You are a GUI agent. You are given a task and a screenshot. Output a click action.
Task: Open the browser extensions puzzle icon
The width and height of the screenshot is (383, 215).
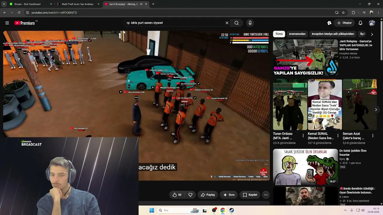(353, 13)
